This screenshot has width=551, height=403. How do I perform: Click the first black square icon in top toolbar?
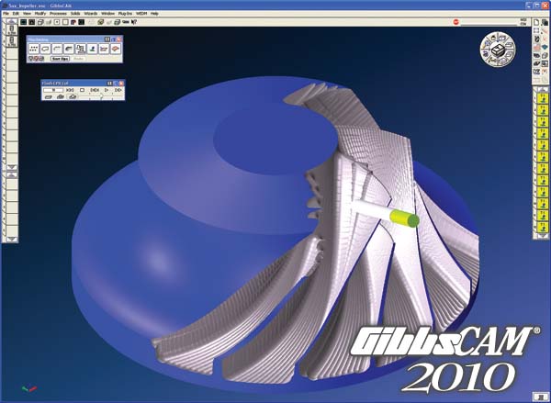pos(23,22)
